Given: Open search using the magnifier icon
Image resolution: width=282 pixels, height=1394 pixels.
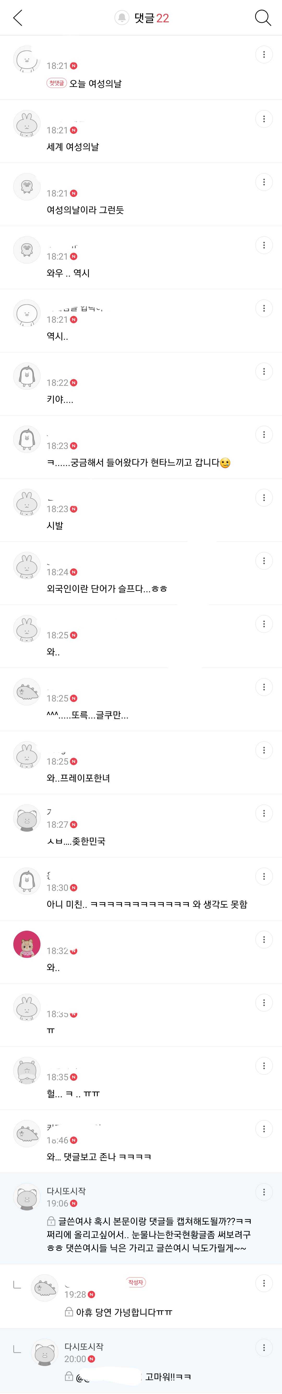Looking at the screenshot, I should point(263,17).
